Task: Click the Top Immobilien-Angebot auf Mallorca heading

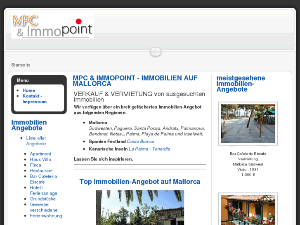Action: [x=140, y=182]
